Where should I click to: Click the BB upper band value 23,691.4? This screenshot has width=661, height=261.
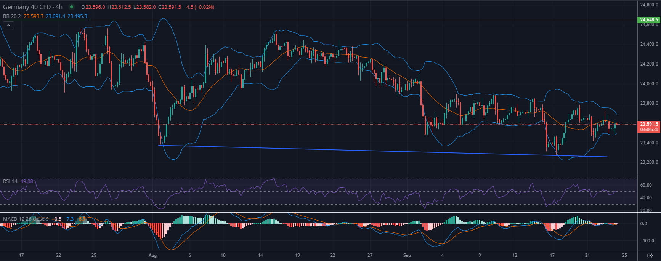click(55, 16)
